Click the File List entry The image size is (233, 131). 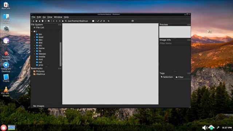click(x=39, y=28)
